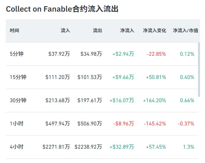Click the 1.3% market cap ratio

(189, 147)
